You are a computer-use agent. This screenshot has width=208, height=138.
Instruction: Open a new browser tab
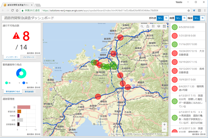38,5
